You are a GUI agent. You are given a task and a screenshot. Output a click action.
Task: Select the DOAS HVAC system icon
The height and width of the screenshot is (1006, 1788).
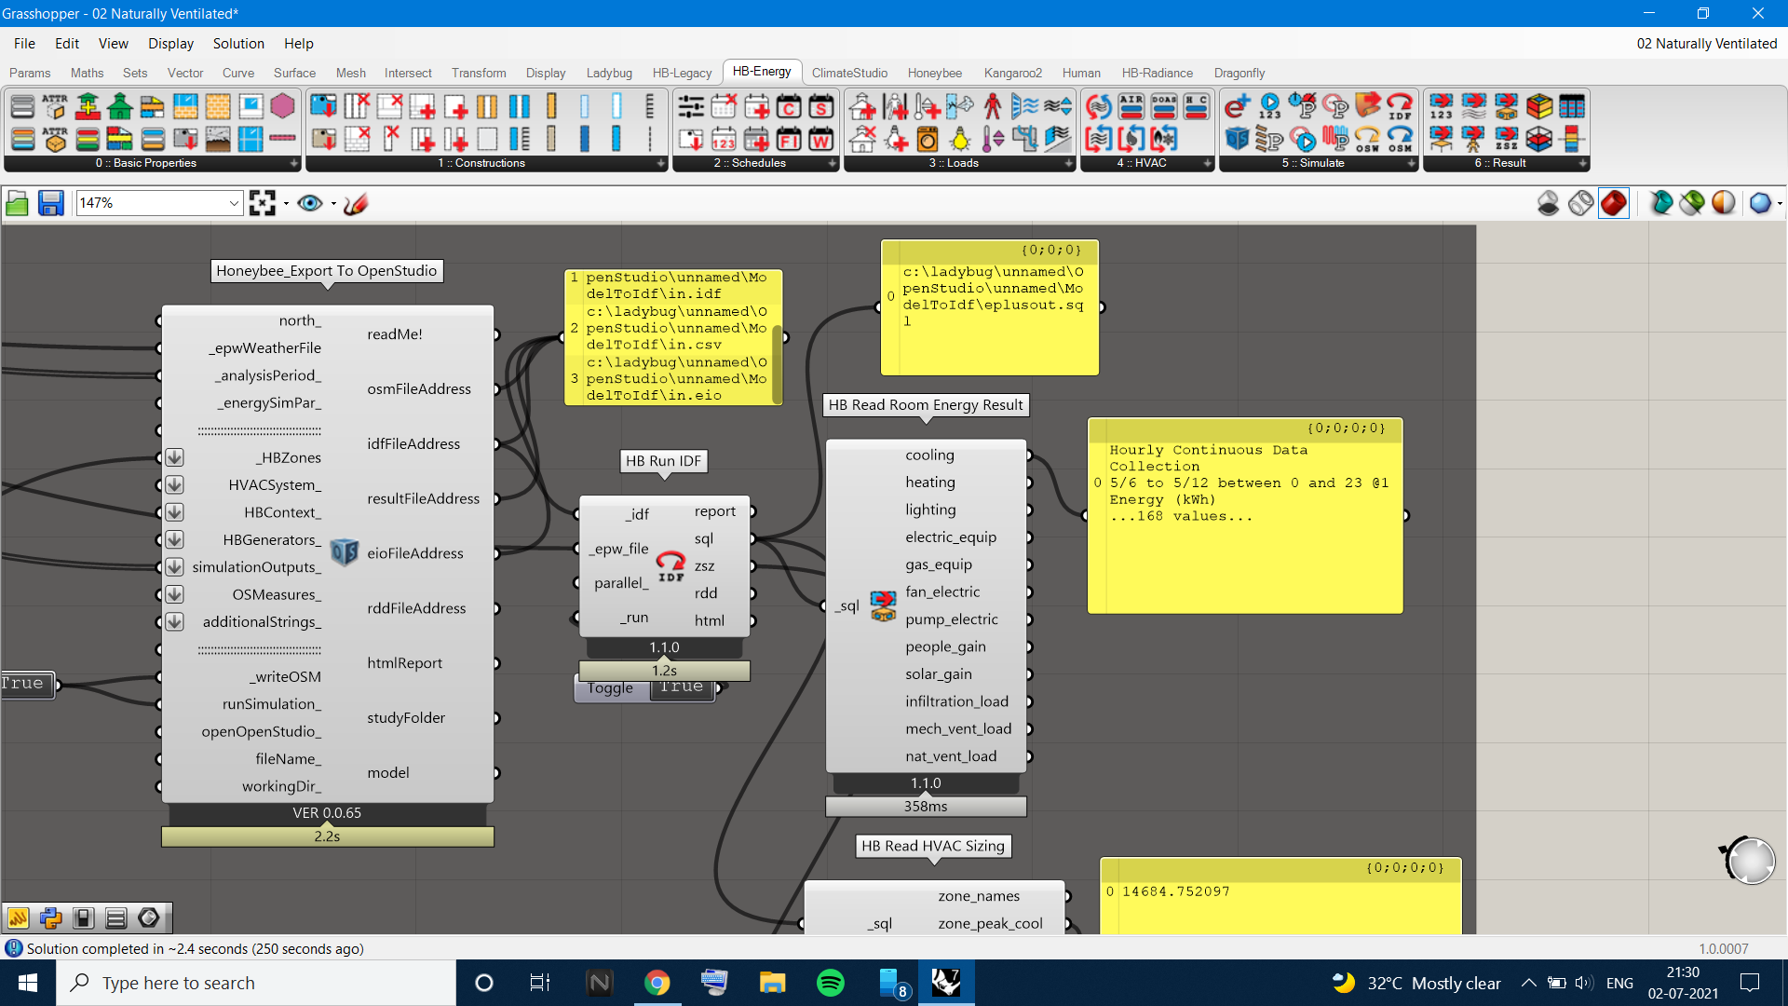(1164, 106)
